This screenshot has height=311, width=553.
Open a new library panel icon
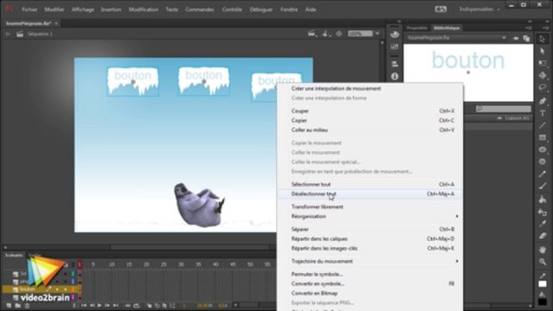point(526,38)
